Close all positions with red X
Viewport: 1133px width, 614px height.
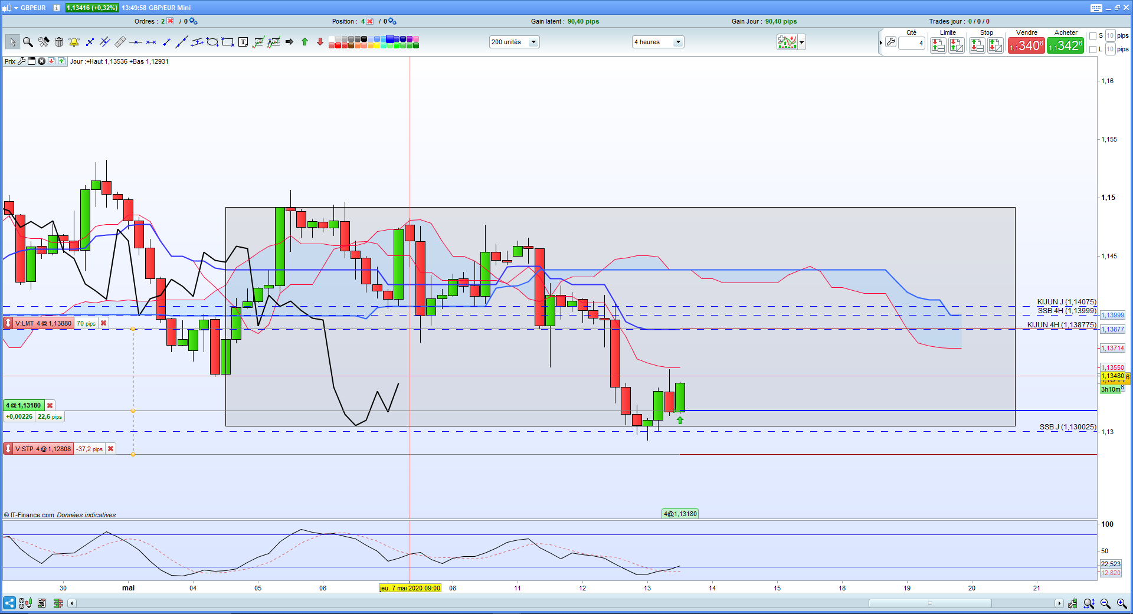pyautogui.click(x=370, y=21)
